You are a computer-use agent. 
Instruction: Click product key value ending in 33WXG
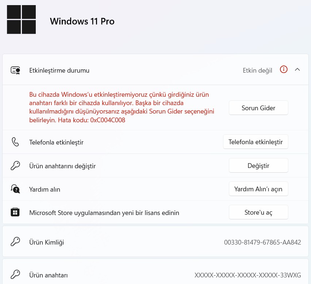[247, 275]
